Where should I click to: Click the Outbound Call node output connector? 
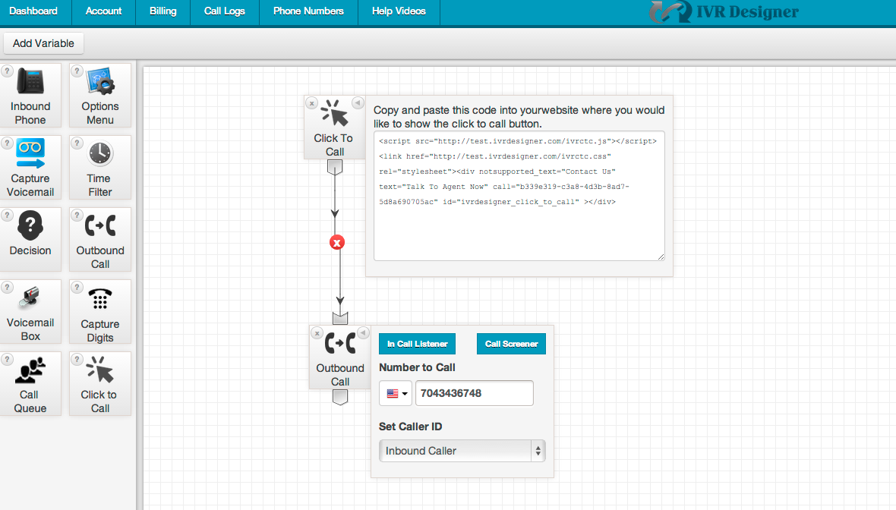click(x=340, y=397)
